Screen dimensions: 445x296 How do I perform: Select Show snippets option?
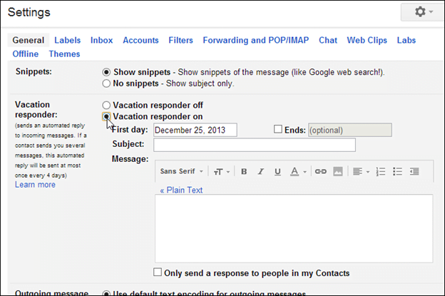pos(106,72)
